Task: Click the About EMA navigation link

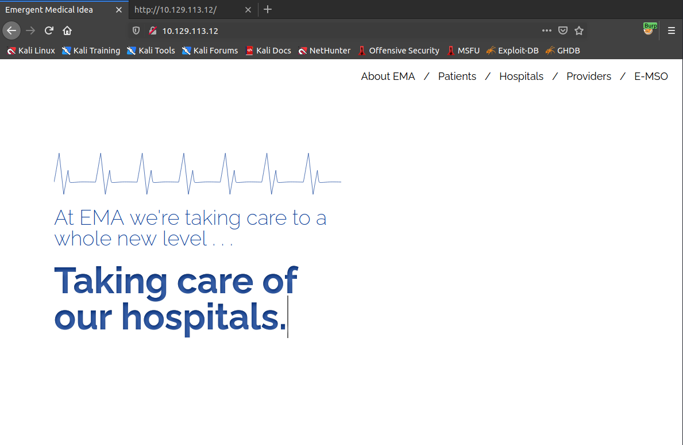Action: pyautogui.click(x=388, y=76)
